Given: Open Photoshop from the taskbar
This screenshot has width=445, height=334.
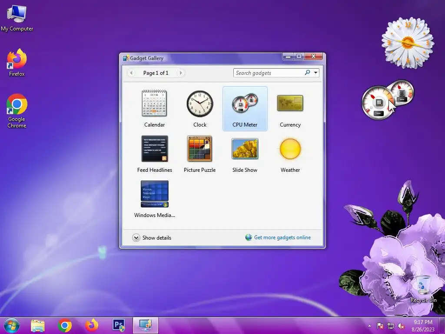Looking at the screenshot, I should click(119, 325).
